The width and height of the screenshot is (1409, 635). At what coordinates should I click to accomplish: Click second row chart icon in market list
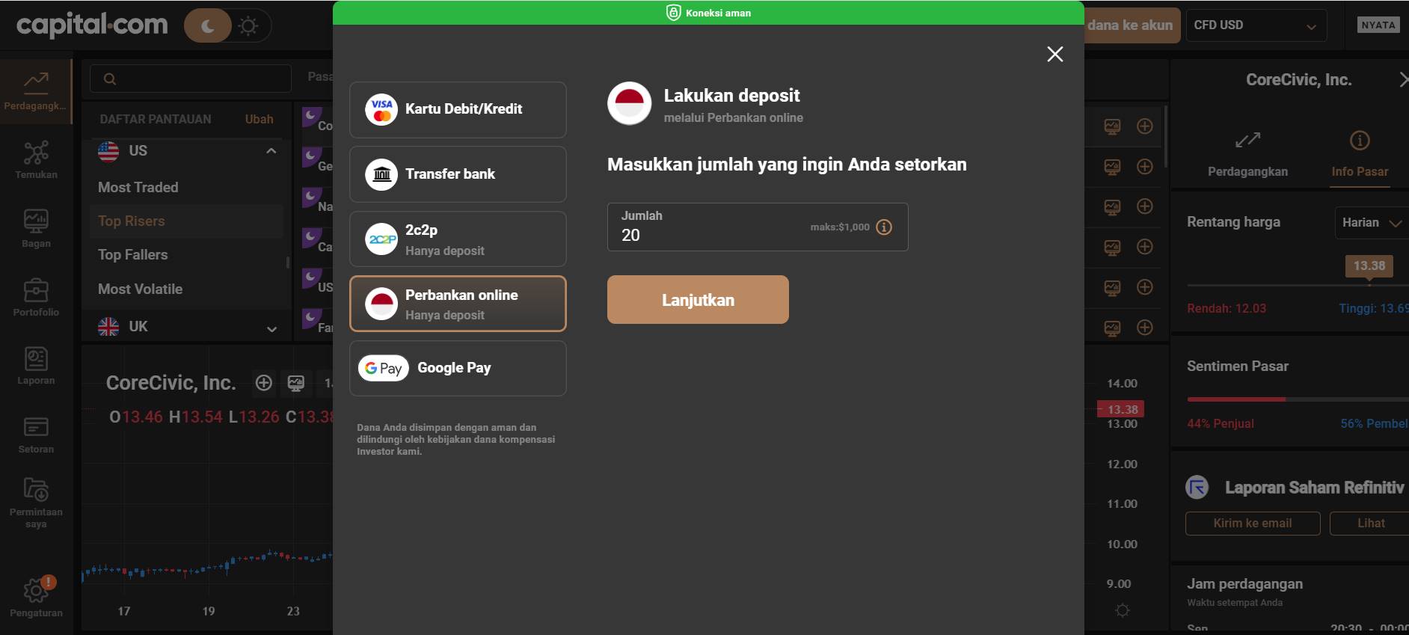coord(1112,167)
